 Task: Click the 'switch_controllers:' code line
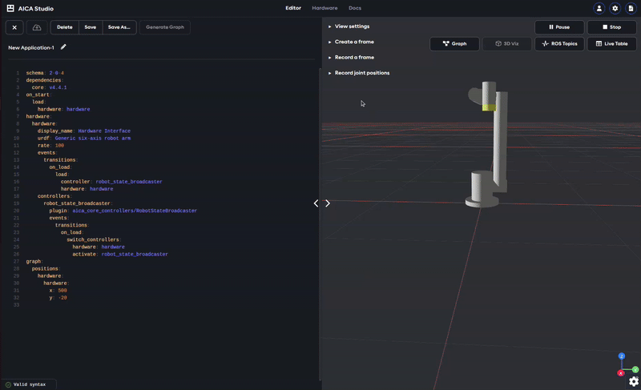[x=93, y=239]
